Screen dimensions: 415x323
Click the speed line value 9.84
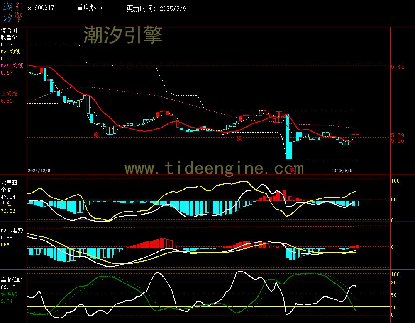coord(7,301)
